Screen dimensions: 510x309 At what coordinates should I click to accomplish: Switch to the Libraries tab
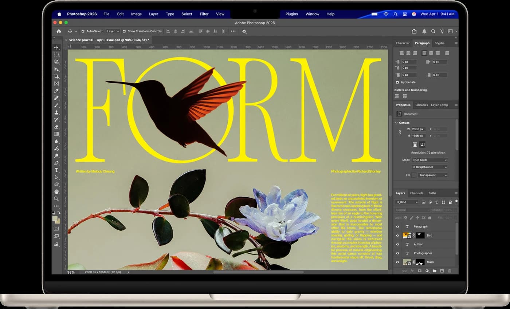click(421, 105)
